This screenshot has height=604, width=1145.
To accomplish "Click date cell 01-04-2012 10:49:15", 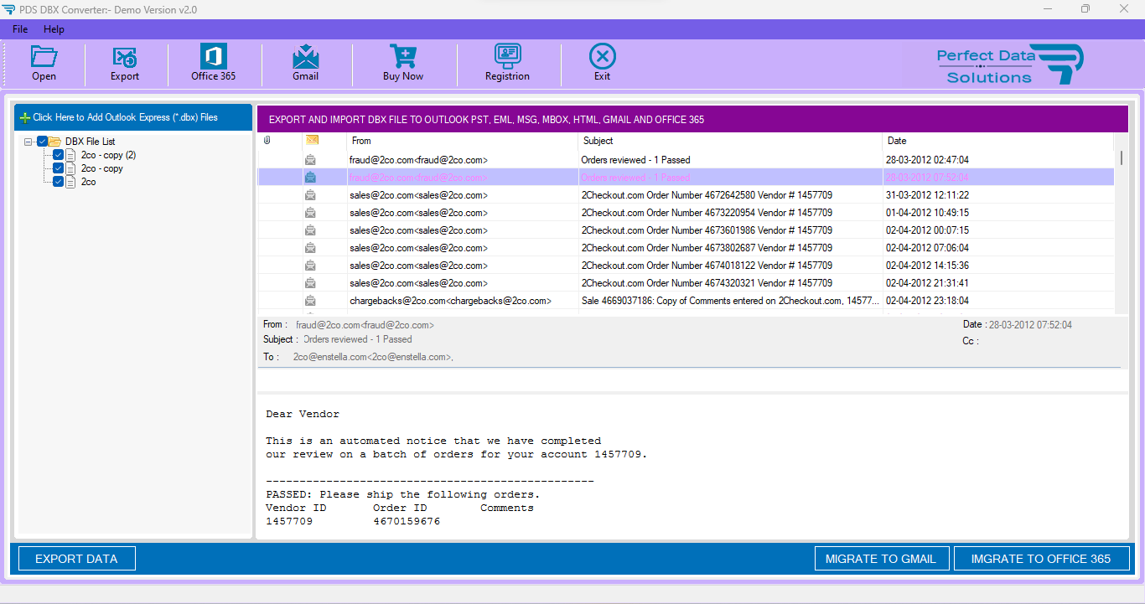I will pyautogui.click(x=927, y=213).
